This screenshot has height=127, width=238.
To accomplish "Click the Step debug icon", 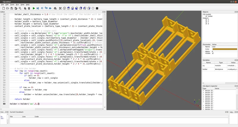I will pos(42,8).
